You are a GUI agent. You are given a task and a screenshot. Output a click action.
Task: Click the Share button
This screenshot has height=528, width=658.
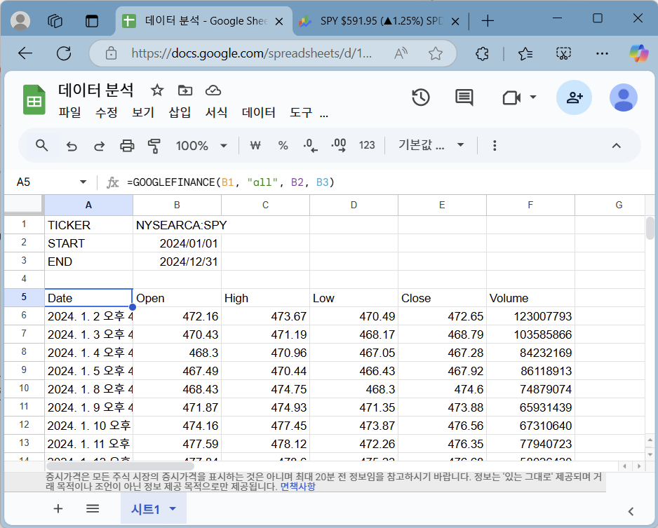(574, 98)
